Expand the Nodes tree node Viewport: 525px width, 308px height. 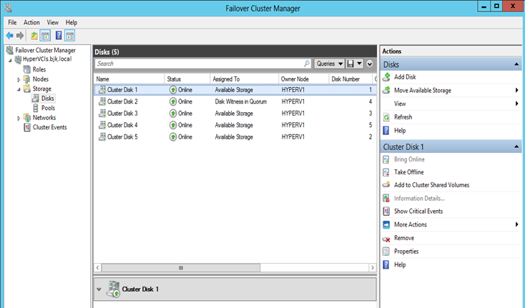click(x=19, y=79)
